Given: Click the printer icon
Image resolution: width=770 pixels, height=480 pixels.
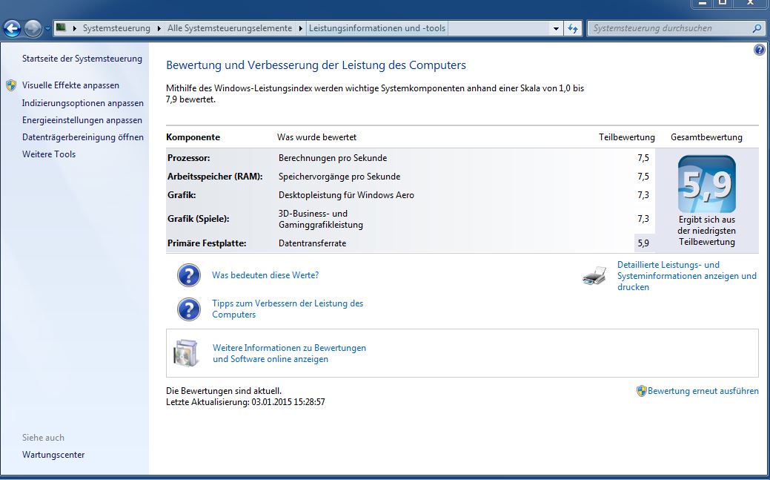Looking at the screenshot, I should 594,275.
